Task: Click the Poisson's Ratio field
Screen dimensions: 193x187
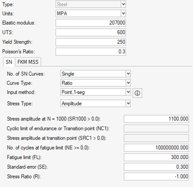Action: (91, 51)
